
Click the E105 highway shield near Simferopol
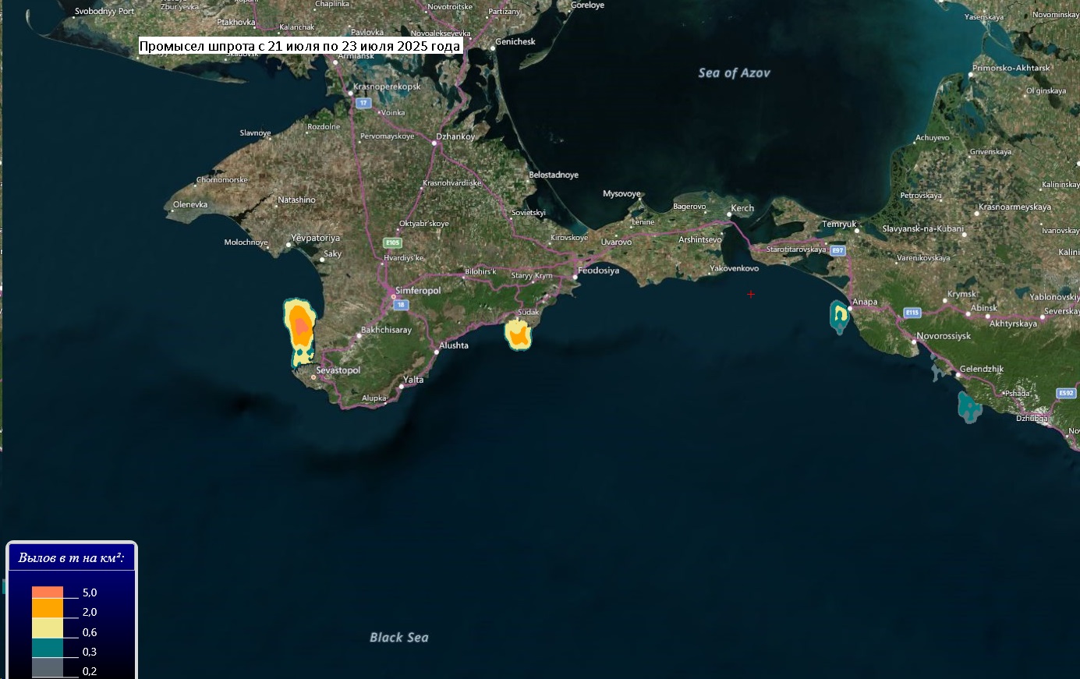(x=392, y=242)
